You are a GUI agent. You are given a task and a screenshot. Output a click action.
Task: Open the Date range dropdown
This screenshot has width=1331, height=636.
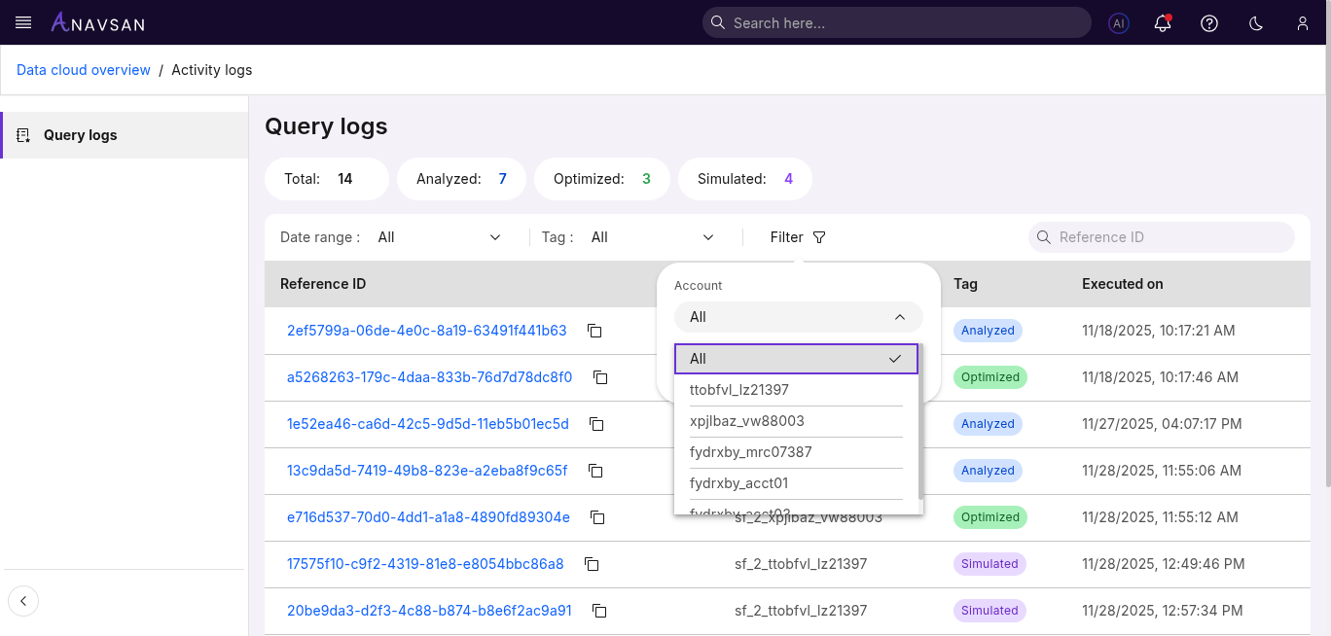click(439, 237)
